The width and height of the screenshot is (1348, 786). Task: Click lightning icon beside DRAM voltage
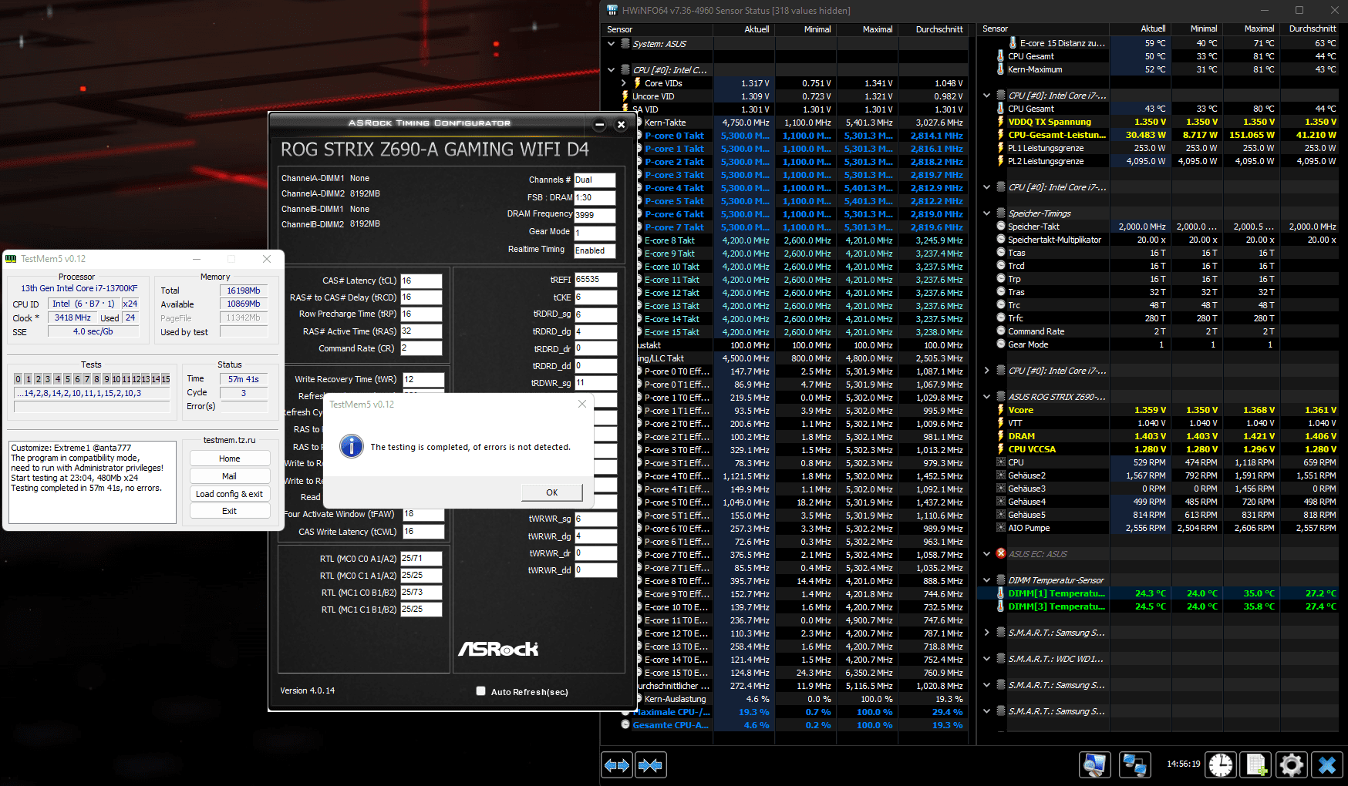pos(1001,436)
